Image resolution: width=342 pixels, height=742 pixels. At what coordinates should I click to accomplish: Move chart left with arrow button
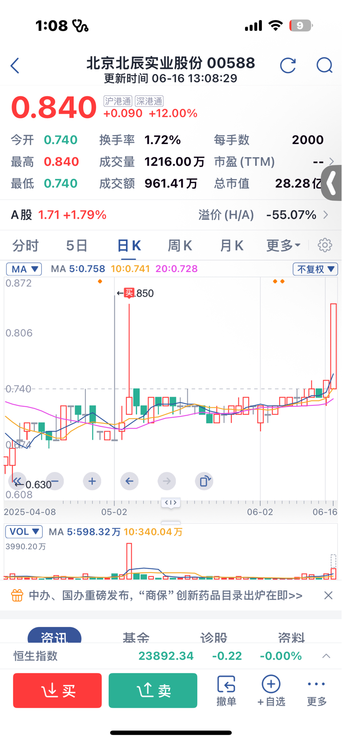pyautogui.click(x=129, y=481)
